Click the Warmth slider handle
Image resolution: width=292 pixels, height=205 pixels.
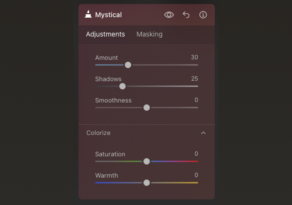147,183
